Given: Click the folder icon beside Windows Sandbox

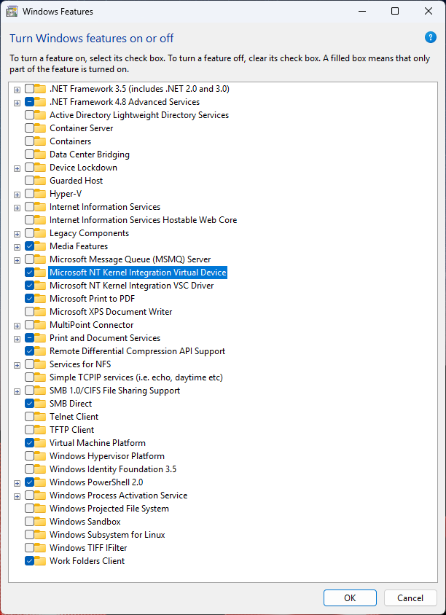Looking at the screenshot, I should [40, 521].
